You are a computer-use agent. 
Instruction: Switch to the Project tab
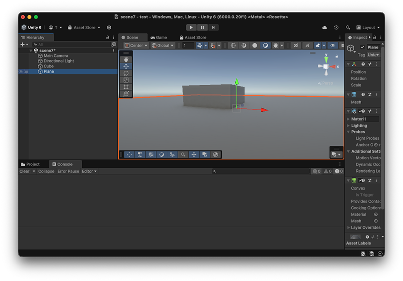[x=30, y=164]
